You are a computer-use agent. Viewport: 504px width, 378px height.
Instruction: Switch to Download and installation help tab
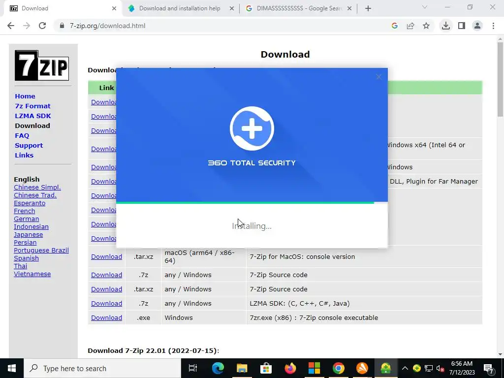pyautogui.click(x=181, y=8)
